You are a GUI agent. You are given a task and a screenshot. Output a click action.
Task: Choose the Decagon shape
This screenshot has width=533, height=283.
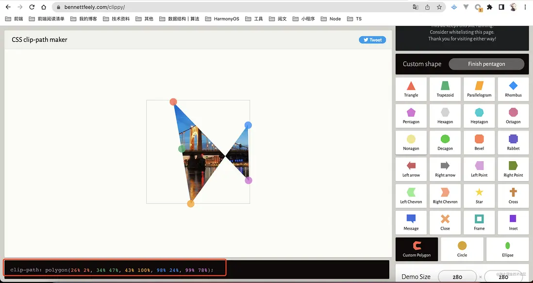pyautogui.click(x=445, y=142)
